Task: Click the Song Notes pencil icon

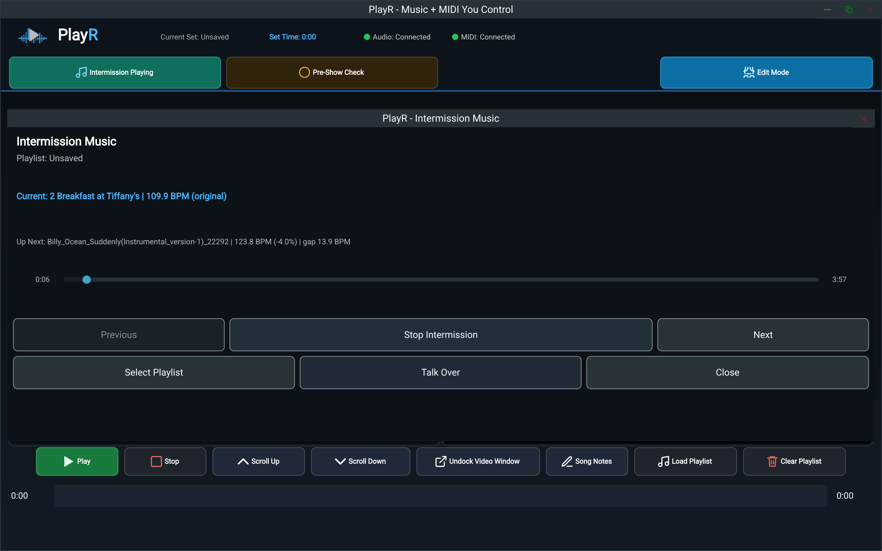Action: [x=567, y=461]
